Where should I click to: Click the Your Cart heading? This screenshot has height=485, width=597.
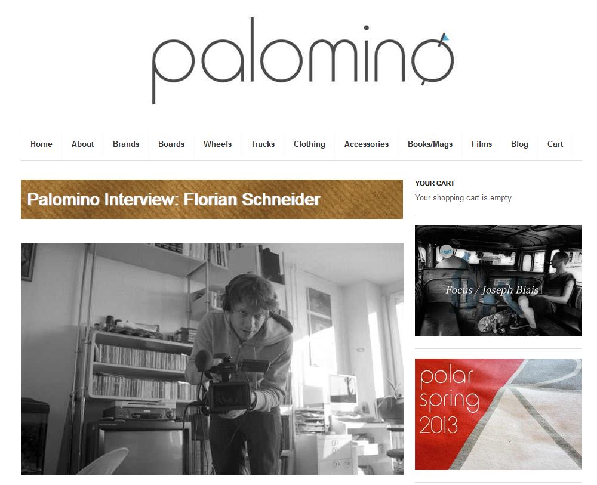pos(435,183)
